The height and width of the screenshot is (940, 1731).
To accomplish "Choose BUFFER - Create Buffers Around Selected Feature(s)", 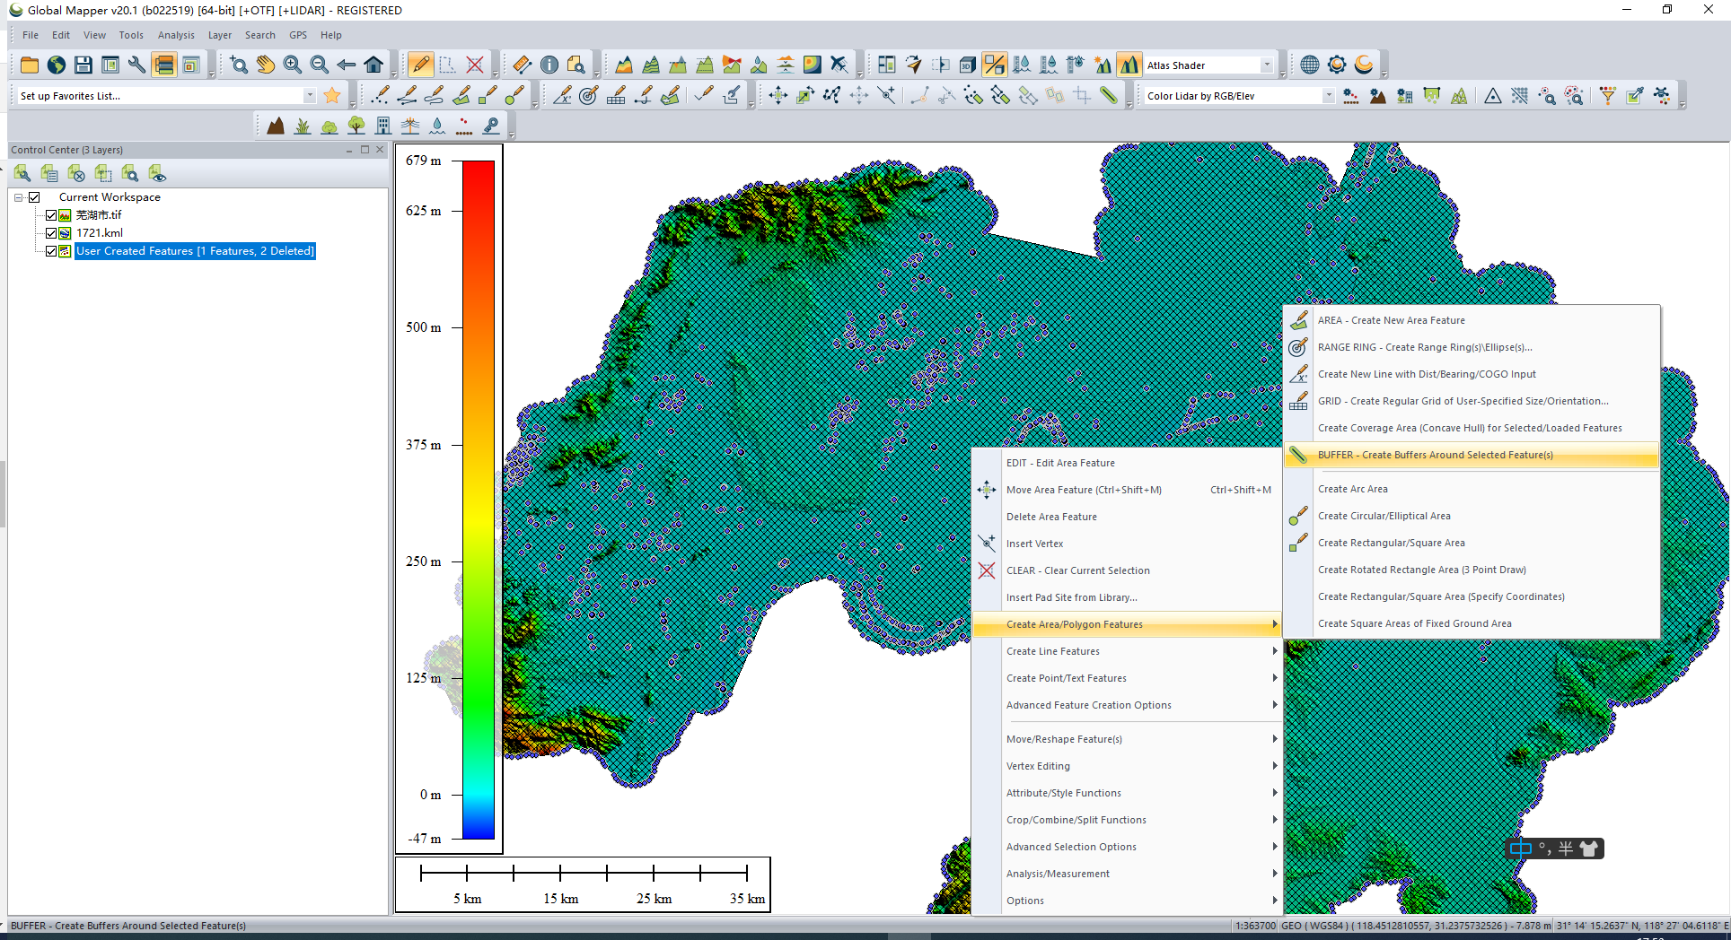I will 1435,455.
